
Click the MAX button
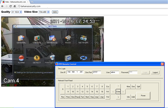55,12
